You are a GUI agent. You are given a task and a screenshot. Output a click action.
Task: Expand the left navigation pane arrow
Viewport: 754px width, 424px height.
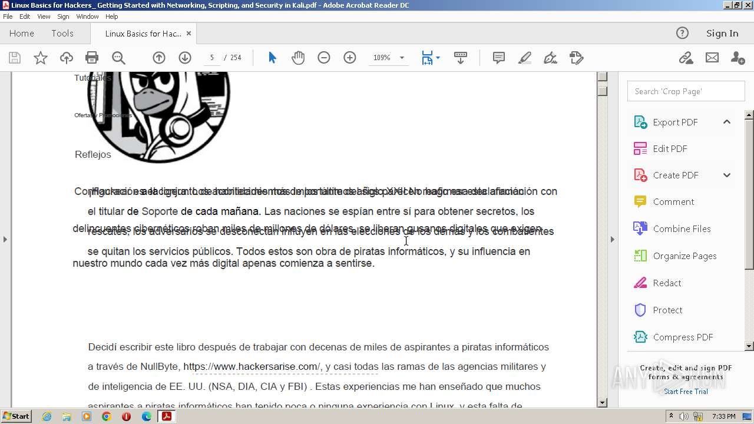pos(5,239)
